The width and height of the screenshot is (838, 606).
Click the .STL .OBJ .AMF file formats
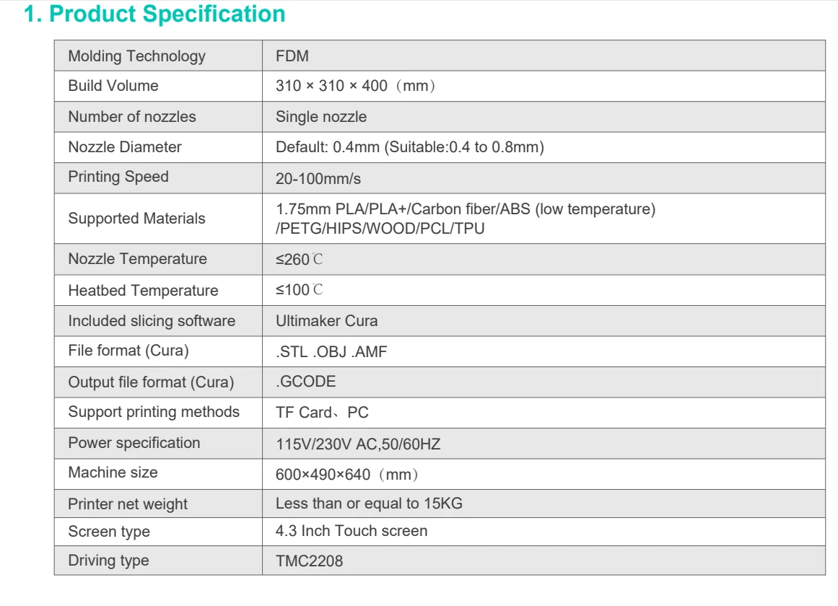(x=332, y=352)
